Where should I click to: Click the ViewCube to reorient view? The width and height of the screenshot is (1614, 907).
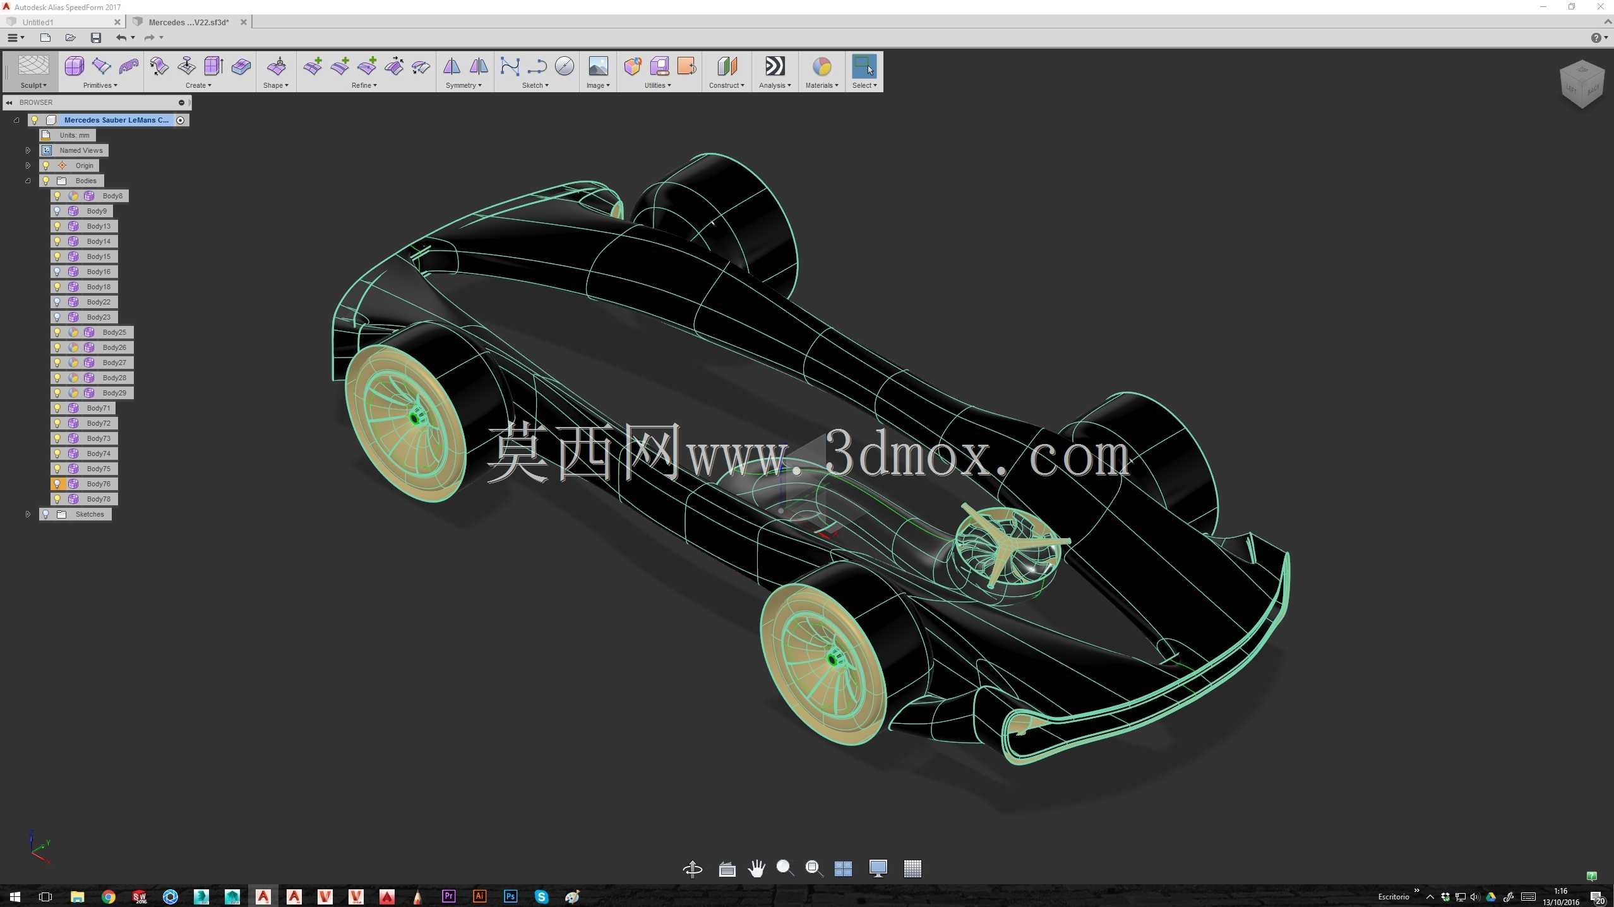1581,85
